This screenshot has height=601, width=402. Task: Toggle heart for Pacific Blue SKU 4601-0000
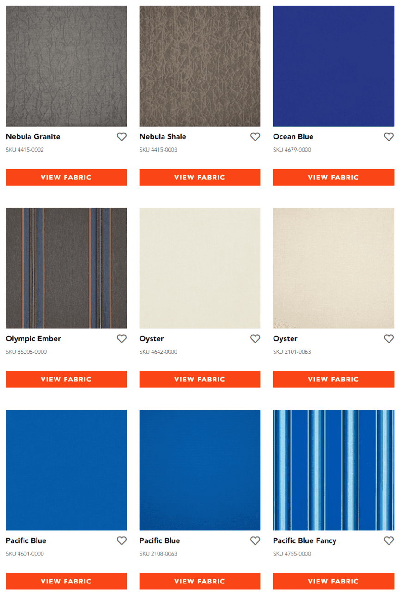pos(122,541)
